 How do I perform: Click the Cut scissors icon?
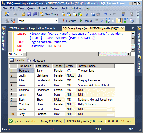click(87, 14)
